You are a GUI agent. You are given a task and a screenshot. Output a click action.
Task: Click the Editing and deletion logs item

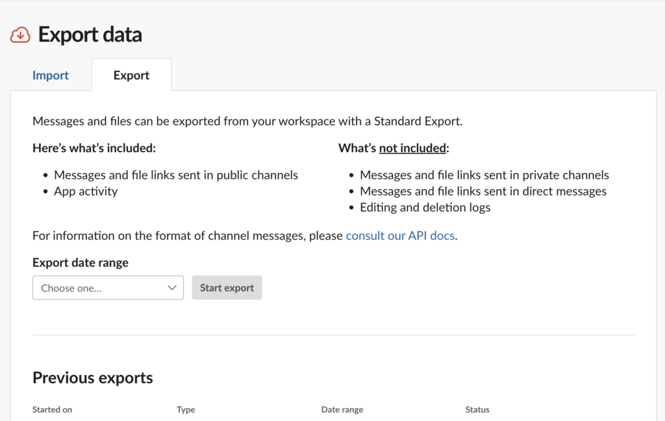point(425,207)
